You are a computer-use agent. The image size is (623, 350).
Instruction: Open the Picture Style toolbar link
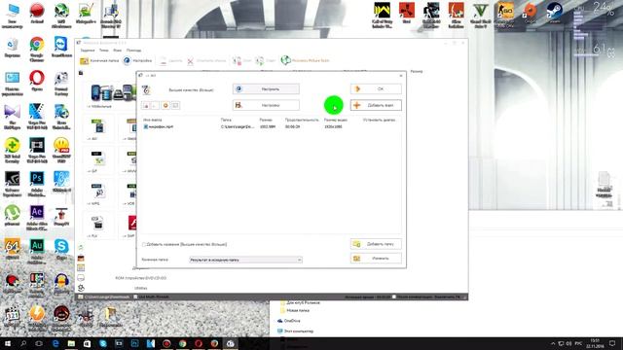(305, 60)
